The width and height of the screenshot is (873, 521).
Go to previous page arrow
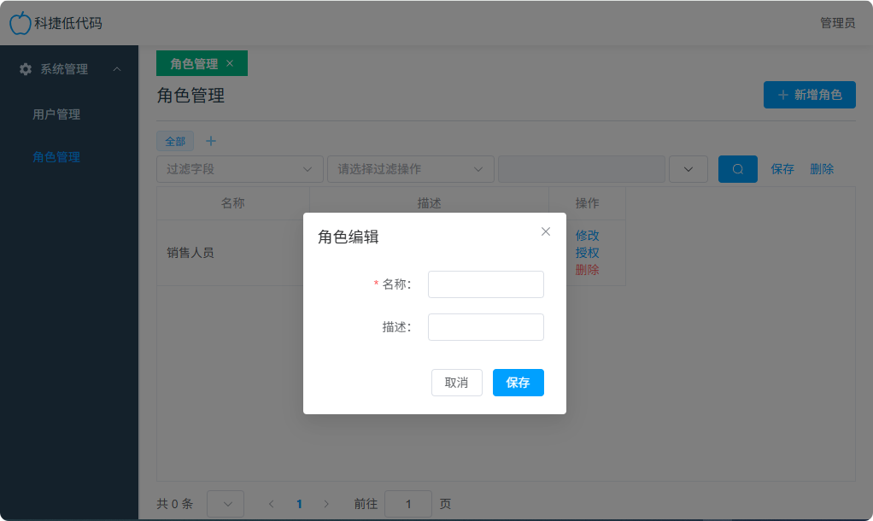[x=272, y=504]
